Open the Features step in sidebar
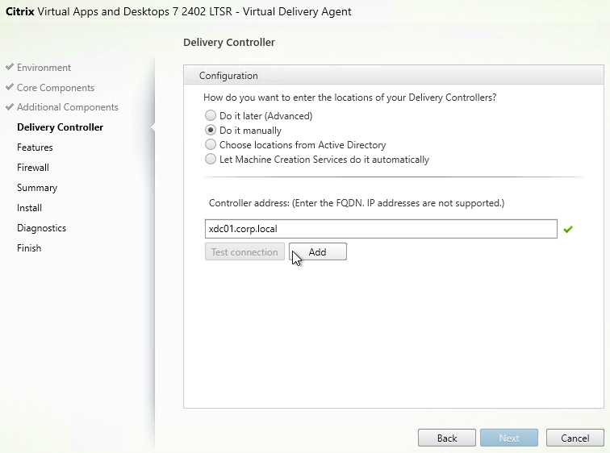This screenshot has width=610, height=453. [35, 148]
